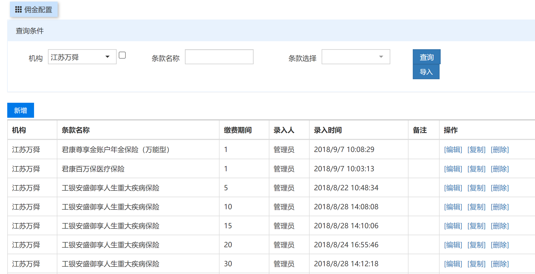Edit the row with 缴费期间 30

tap(453, 264)
